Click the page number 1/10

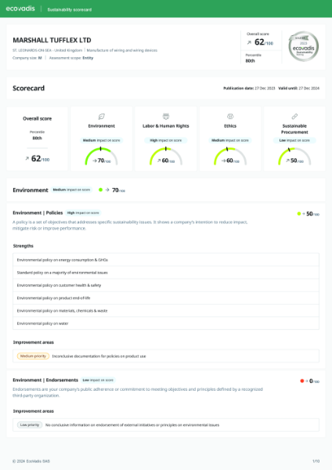click(x=316, y=461)
